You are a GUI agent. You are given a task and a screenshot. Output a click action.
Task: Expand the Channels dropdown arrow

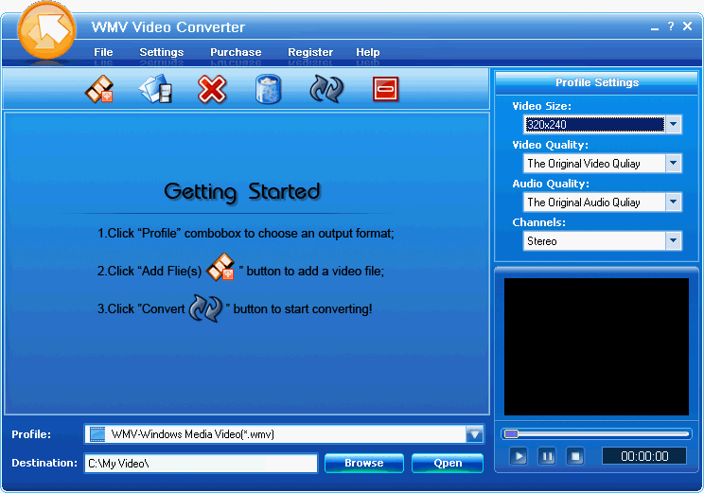pyautogui.click(x=674, y=240)
